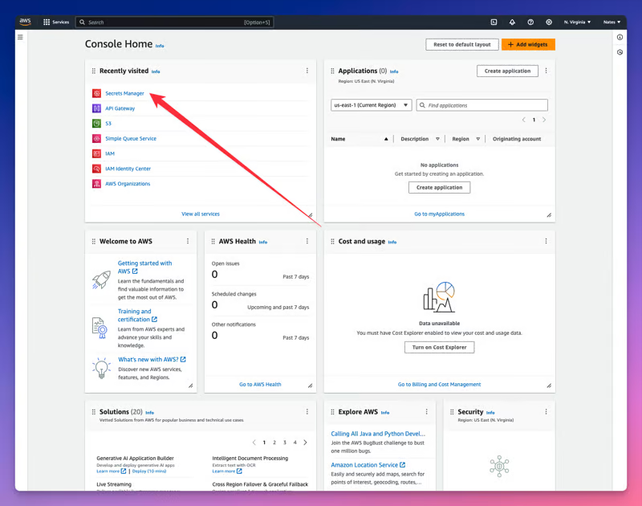
Task: Open the notifications bell
Action: (x=512, y=22)
